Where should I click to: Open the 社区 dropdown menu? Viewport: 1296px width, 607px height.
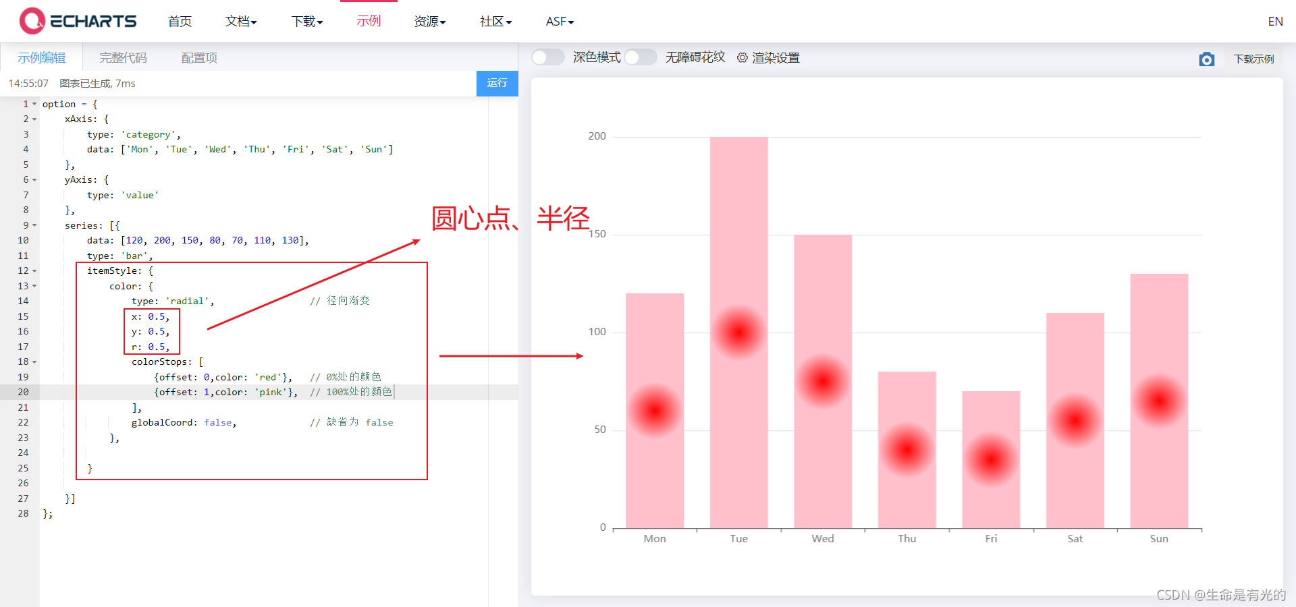click(496, 22)
